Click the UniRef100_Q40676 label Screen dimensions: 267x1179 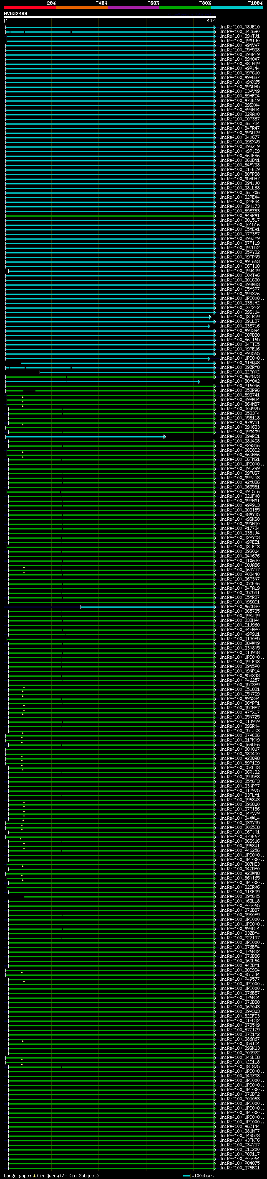pos(239,556)
